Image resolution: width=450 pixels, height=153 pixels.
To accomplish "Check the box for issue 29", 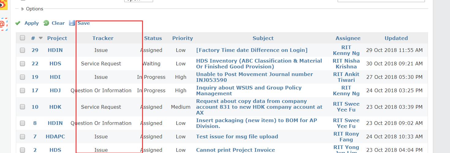I will 22,50.
